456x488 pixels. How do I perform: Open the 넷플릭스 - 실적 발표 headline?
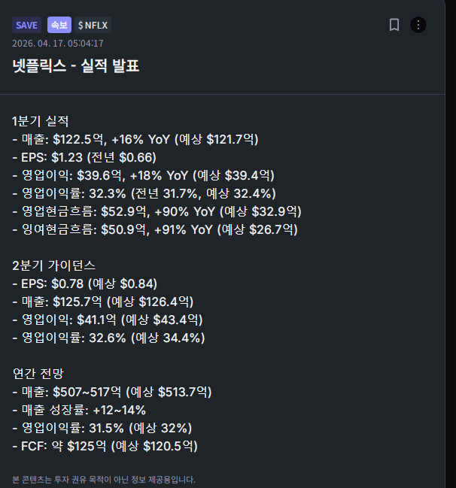click(x=75, y=66)
